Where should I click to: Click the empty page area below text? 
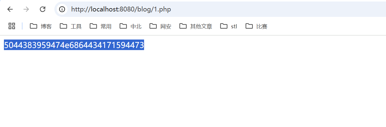click(193, 90)
